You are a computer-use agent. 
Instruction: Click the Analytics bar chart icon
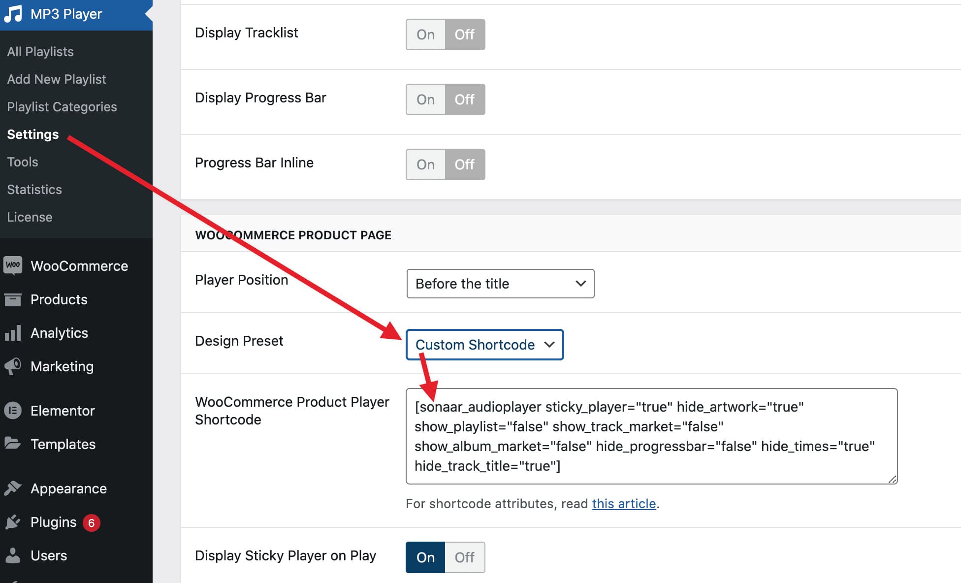[13, 333]
